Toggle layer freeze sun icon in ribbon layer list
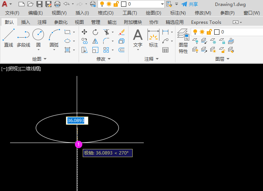The width and height of the screenshot is (263, 191). coord(202,32)
